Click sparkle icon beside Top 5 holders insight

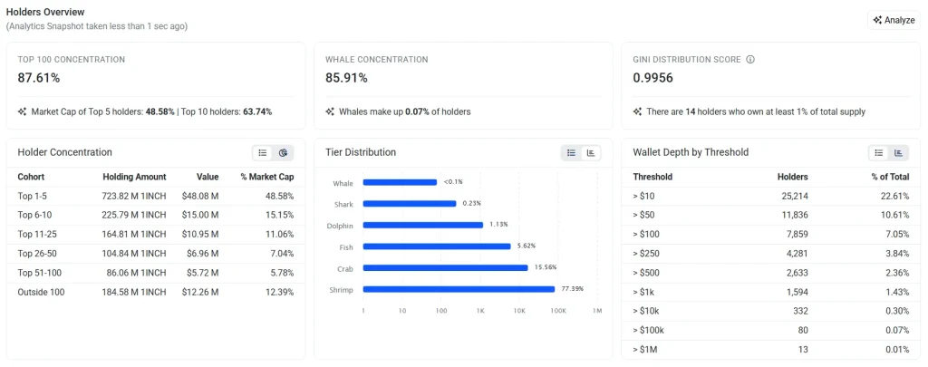tap(23, 111)
